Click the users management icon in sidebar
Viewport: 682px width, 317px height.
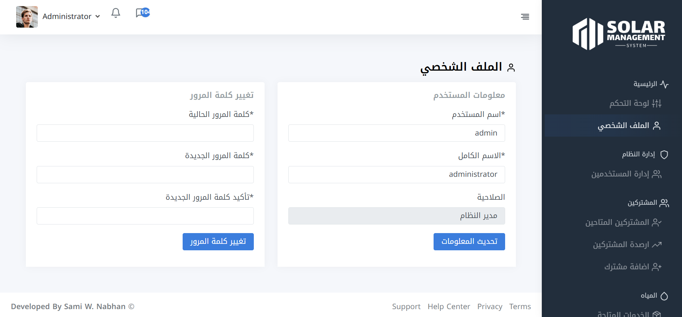click(657, 174)
